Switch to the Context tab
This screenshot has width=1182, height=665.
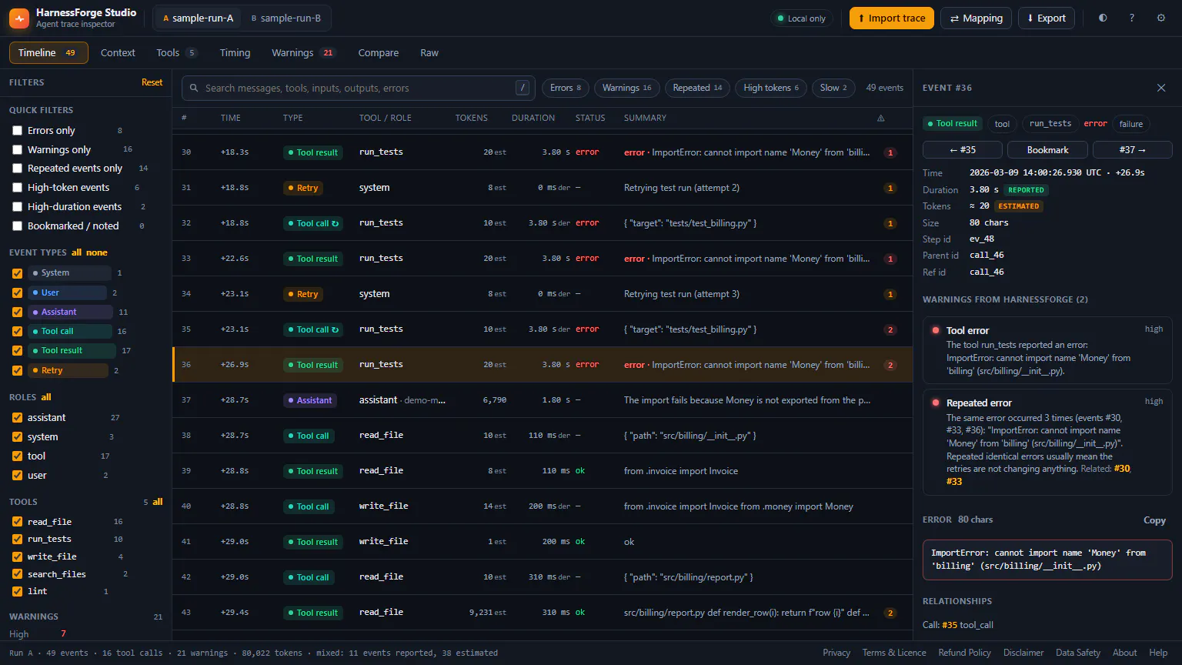click(x=118, y=52)
